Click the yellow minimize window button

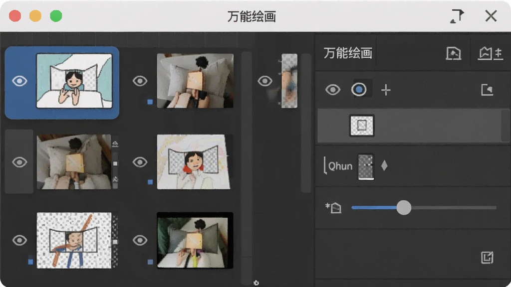35,16
